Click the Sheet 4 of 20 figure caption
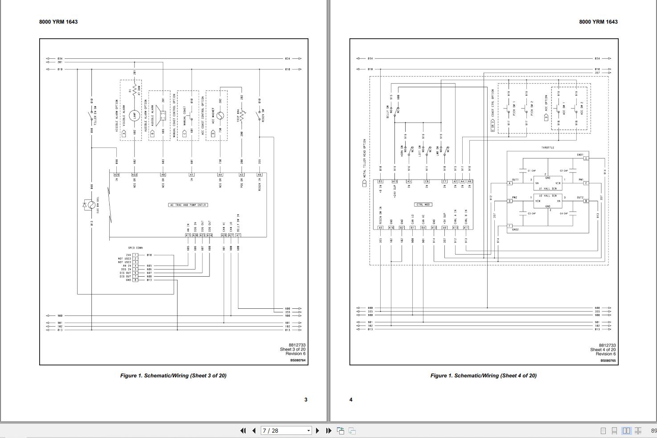Screen dimensions: 657x438 [483, 376]
